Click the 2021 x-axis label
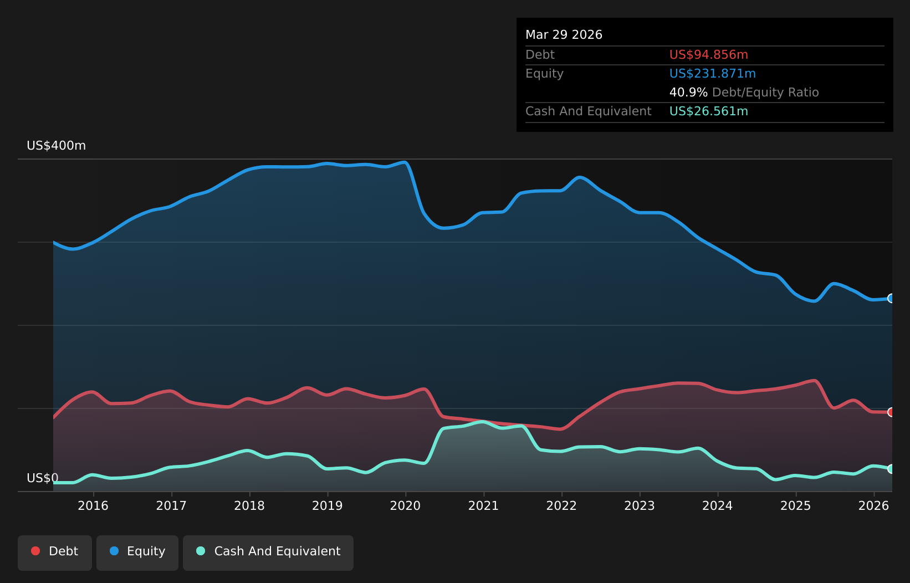 click(484, 505)
